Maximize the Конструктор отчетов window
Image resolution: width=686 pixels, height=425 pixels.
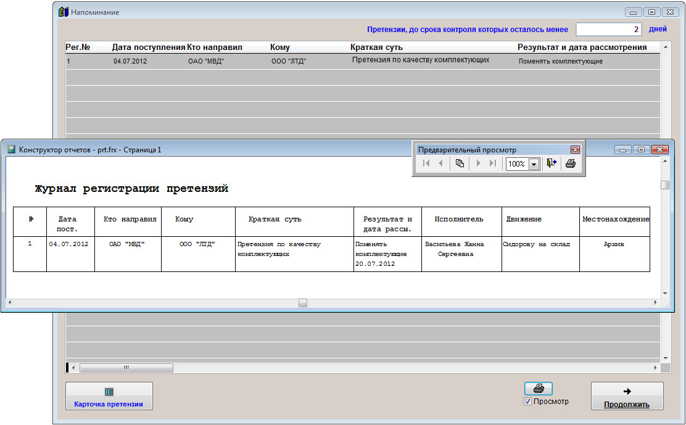642,150
